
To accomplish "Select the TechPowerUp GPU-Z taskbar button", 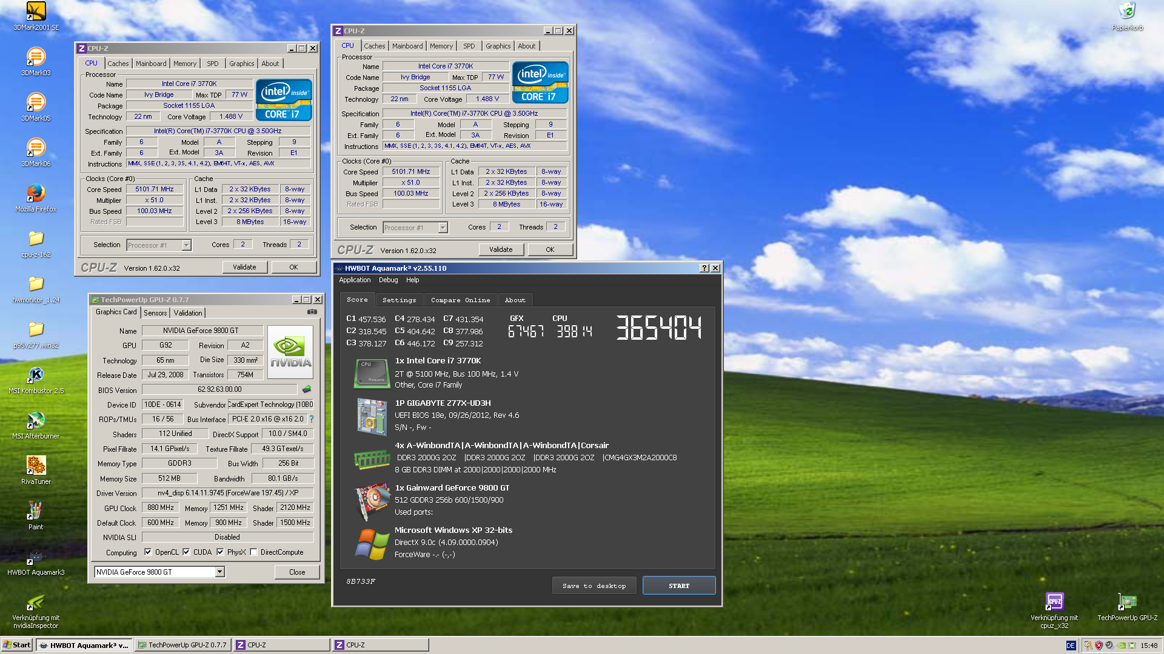I will pyautogui.click(x=182, y=646).
